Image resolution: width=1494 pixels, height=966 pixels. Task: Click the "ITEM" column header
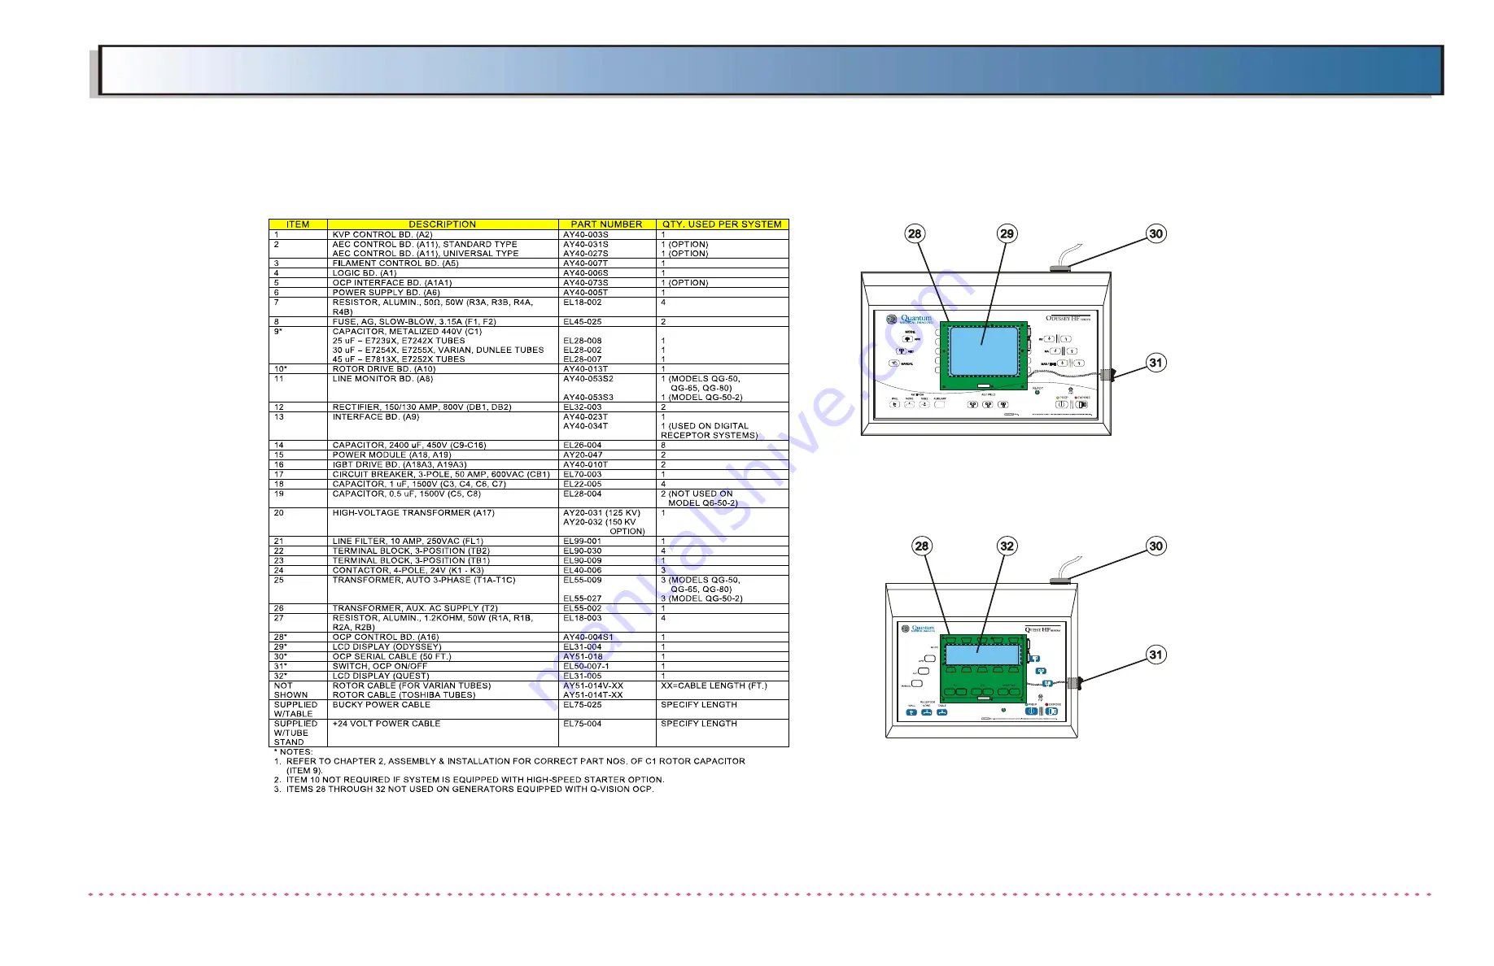(298, 224)
